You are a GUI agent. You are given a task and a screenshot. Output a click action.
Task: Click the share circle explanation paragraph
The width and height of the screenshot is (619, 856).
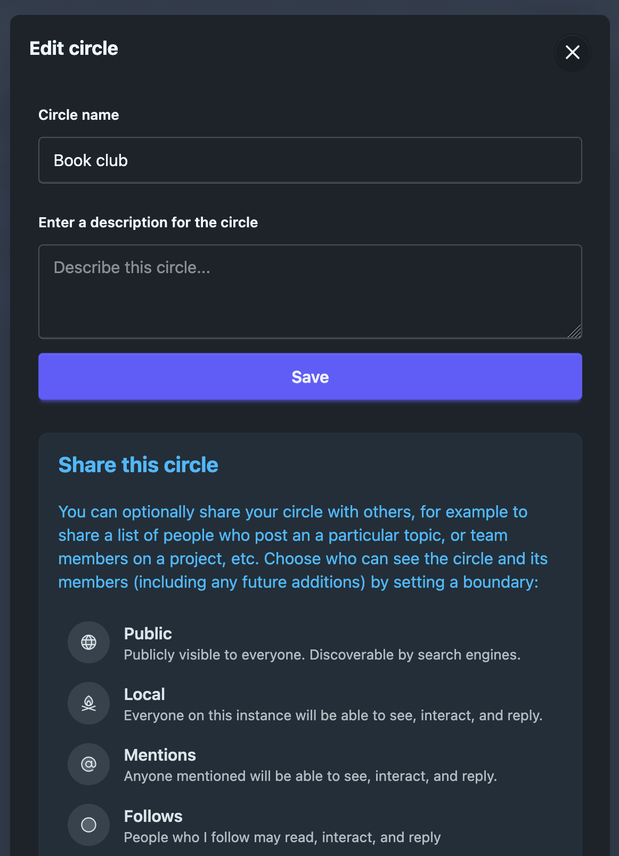click(x=303, y=547)
